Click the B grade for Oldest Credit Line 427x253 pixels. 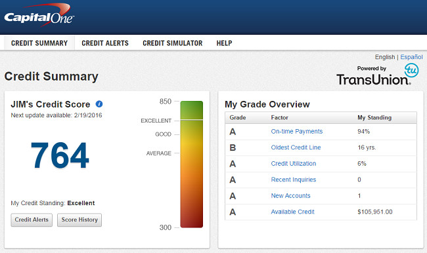(233, 147)
